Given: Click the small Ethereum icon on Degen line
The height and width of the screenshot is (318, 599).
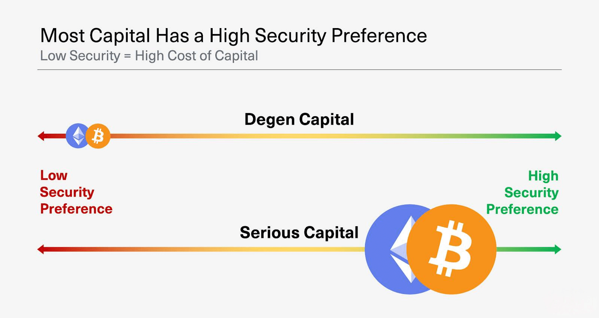Looking at the screenshot, I should (77, 136).
